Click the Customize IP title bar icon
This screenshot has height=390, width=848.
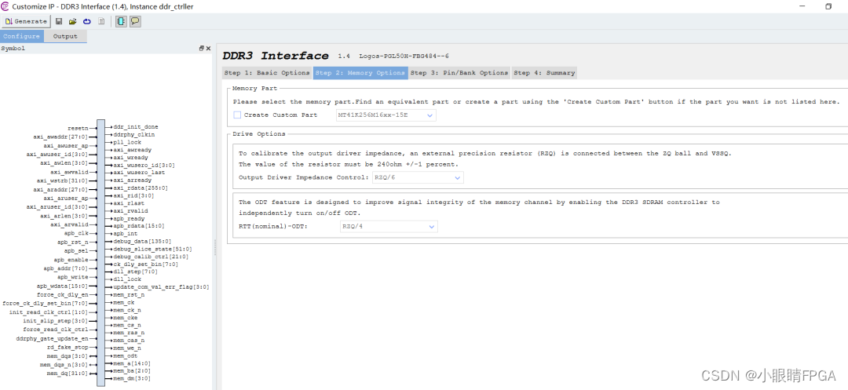(x=5, y=6)
